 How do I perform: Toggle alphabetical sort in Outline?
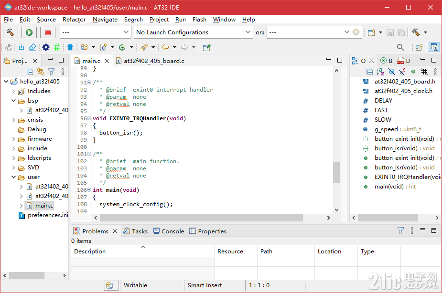tap(380, 72)
